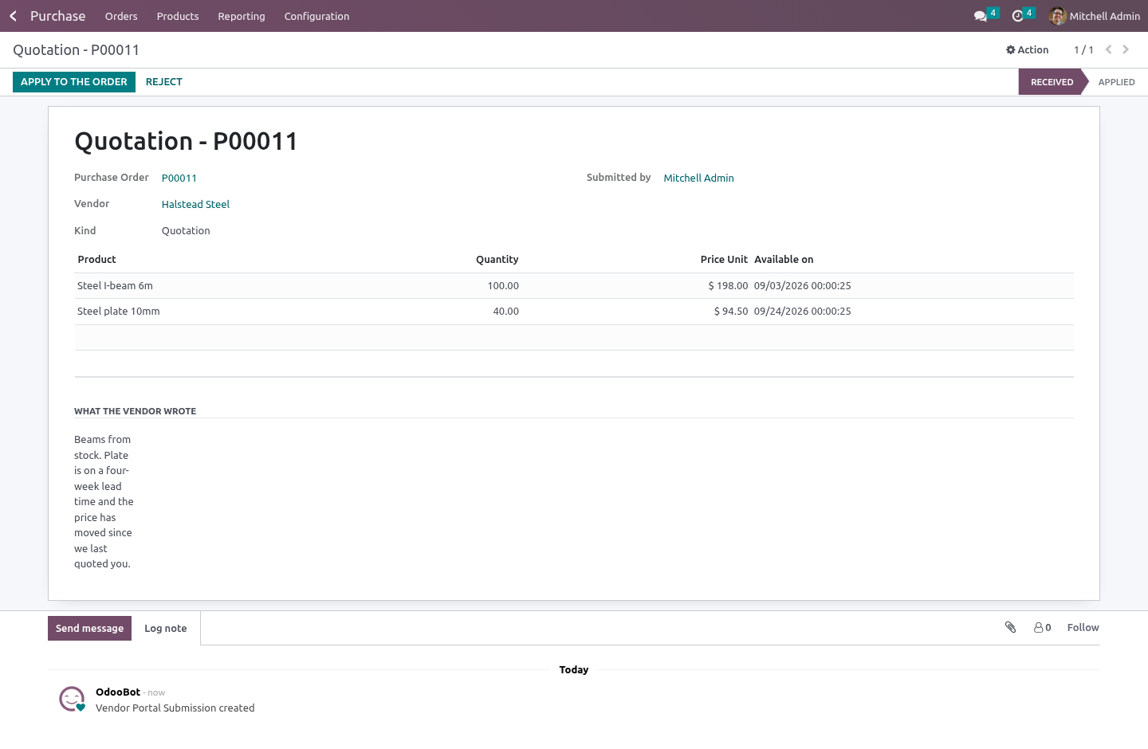1148x749 pixels.
Task: Click the 100.00 quantity cell
Action: (503, 286)
